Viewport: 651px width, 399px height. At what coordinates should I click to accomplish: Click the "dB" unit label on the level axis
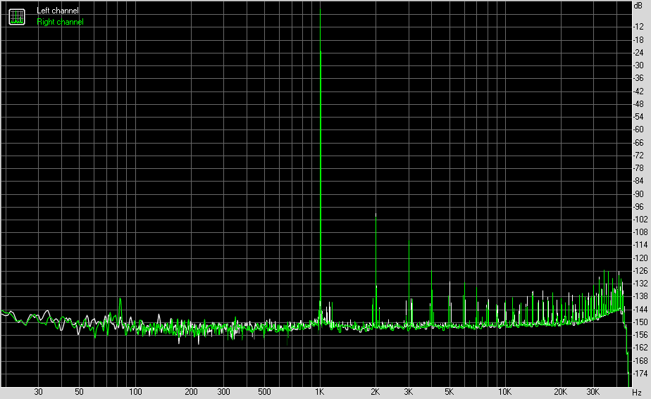click(638, 5)
